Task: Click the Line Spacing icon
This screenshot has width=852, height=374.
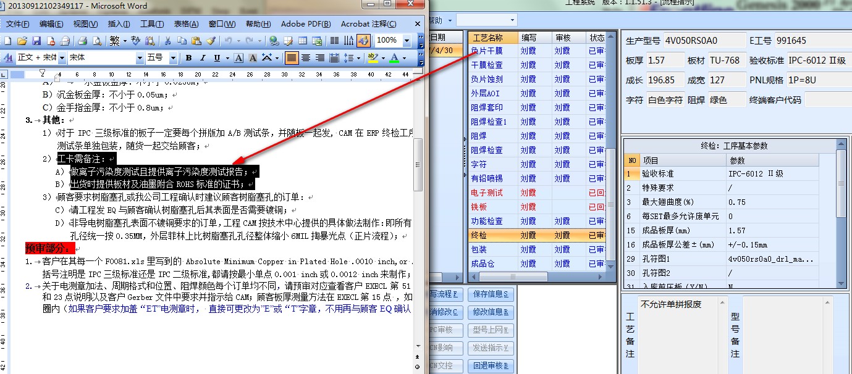Action: tap(348, 58)
